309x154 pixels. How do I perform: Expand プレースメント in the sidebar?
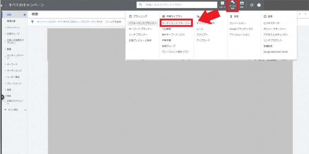5,83
